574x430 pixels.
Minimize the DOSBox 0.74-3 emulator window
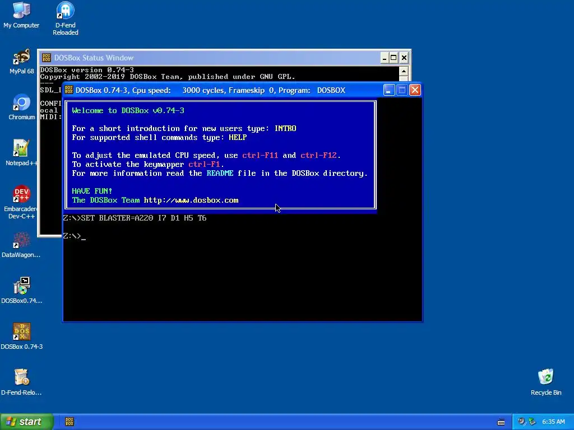pyautogui.click(x=389, y=90)
